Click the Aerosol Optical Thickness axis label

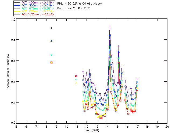[x=8, y=71]
